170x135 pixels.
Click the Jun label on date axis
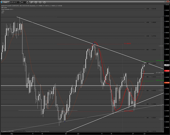78,134
